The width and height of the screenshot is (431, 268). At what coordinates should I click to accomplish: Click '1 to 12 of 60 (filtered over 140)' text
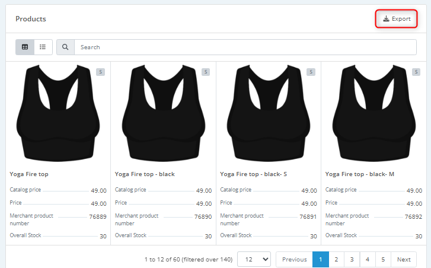[x=189, y=260]
